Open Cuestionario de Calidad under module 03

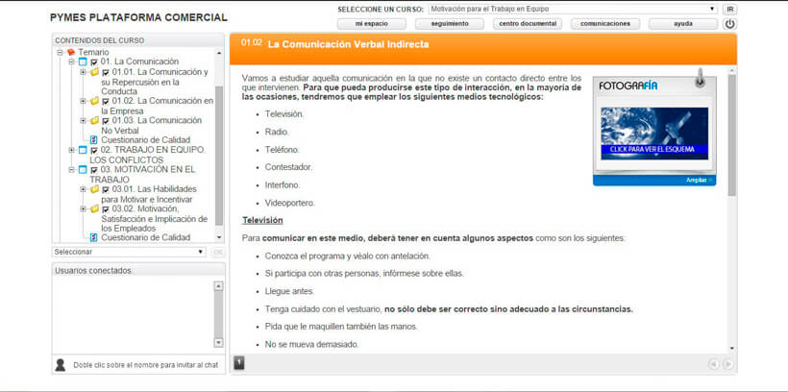coord(146,237)
